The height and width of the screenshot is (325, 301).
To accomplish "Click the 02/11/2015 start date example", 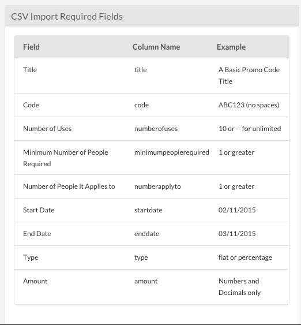I will pos(237,210).
